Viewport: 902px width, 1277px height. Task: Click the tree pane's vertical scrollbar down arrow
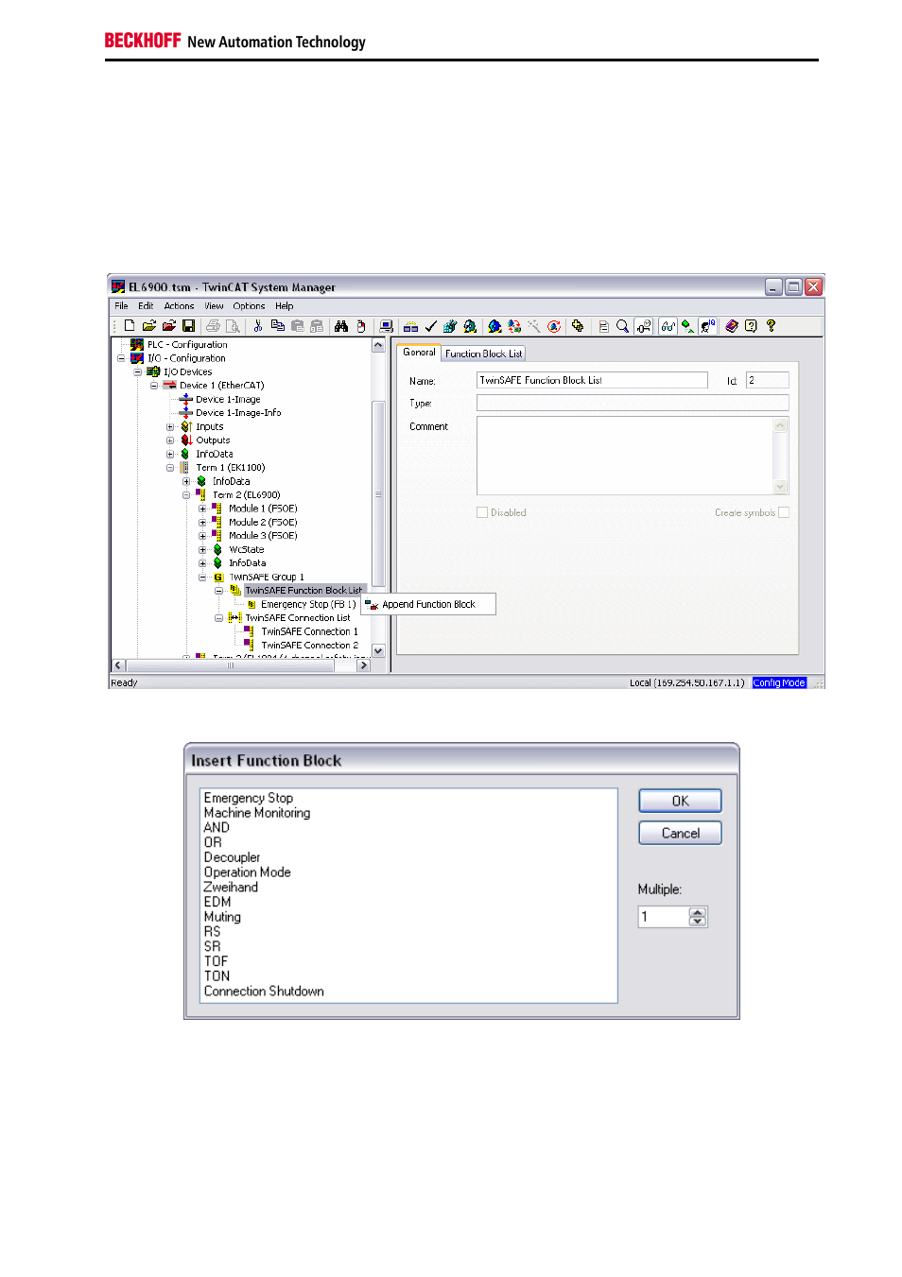click(378, 651)
